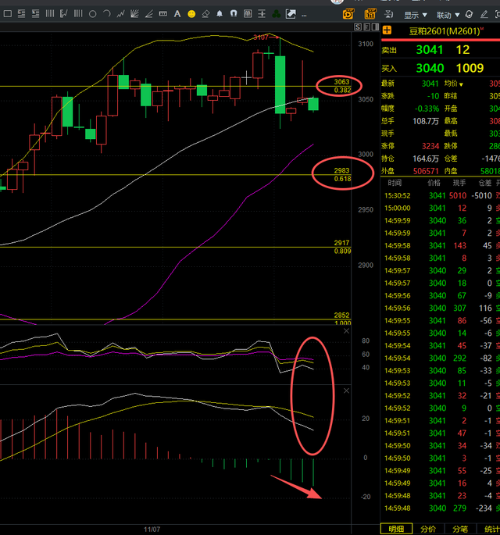Click the 买入 price 3040
This screenshot has width=500, height=535.
[x=430, y=68]
